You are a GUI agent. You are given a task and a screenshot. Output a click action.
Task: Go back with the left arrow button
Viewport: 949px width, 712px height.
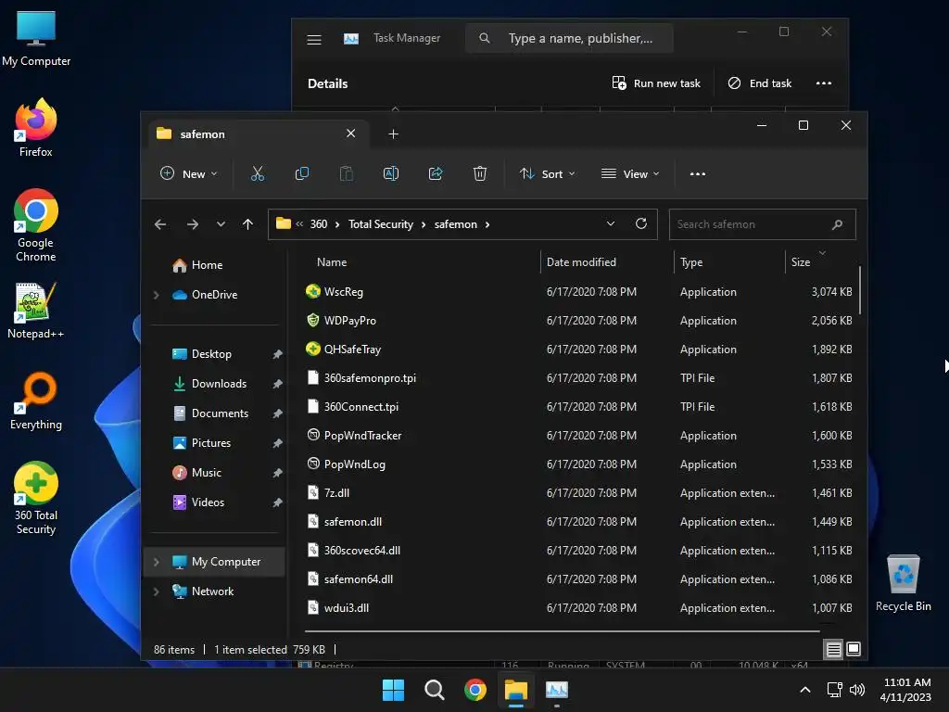tap(160, 224)
